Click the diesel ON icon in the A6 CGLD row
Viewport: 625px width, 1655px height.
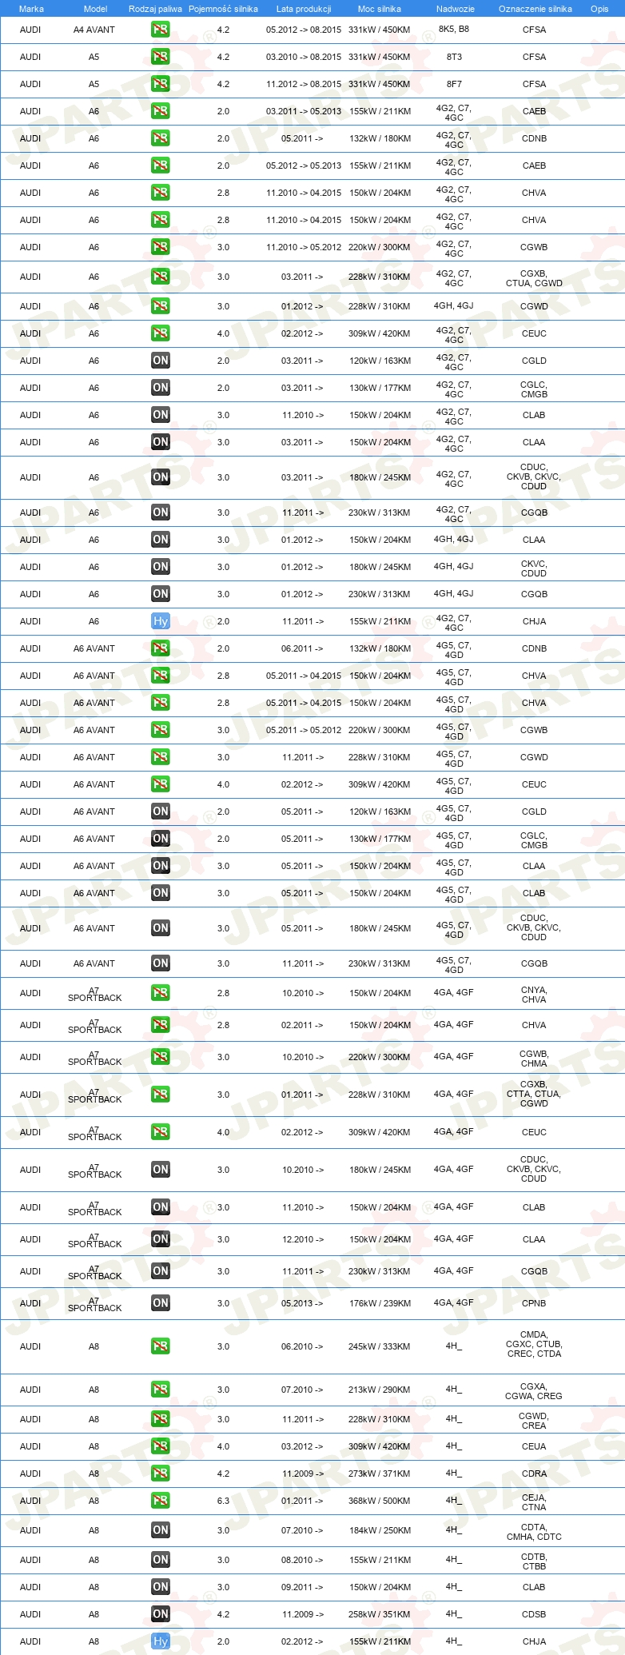point(161,361)
